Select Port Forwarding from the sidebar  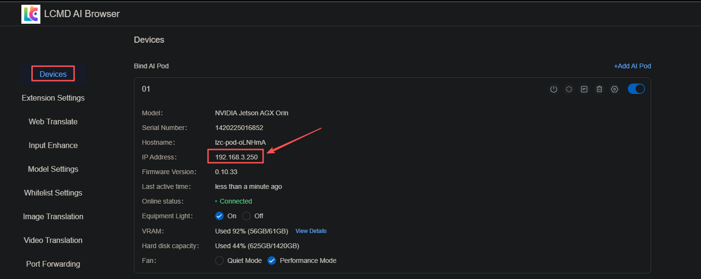tap(53, 264)
